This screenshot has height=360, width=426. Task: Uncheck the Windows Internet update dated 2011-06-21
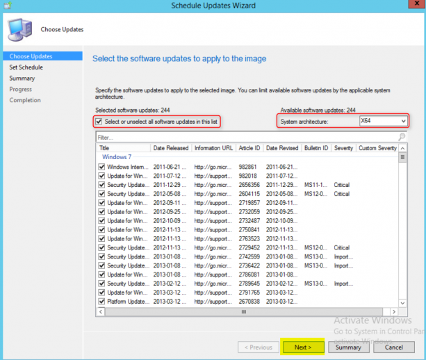click(x=102, y=167)
